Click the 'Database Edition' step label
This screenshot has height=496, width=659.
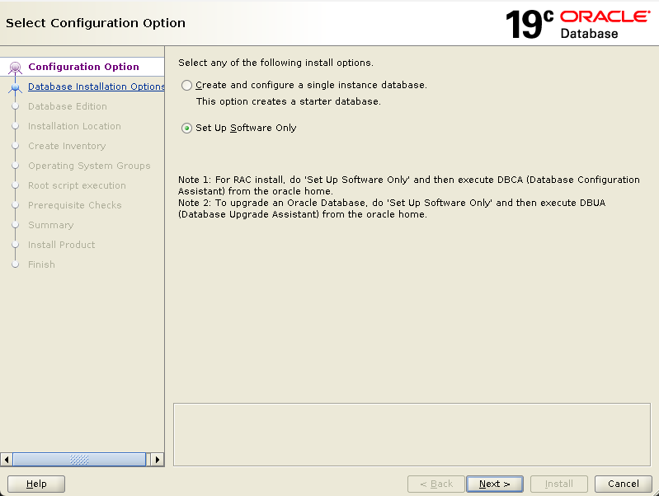point(68,106)
